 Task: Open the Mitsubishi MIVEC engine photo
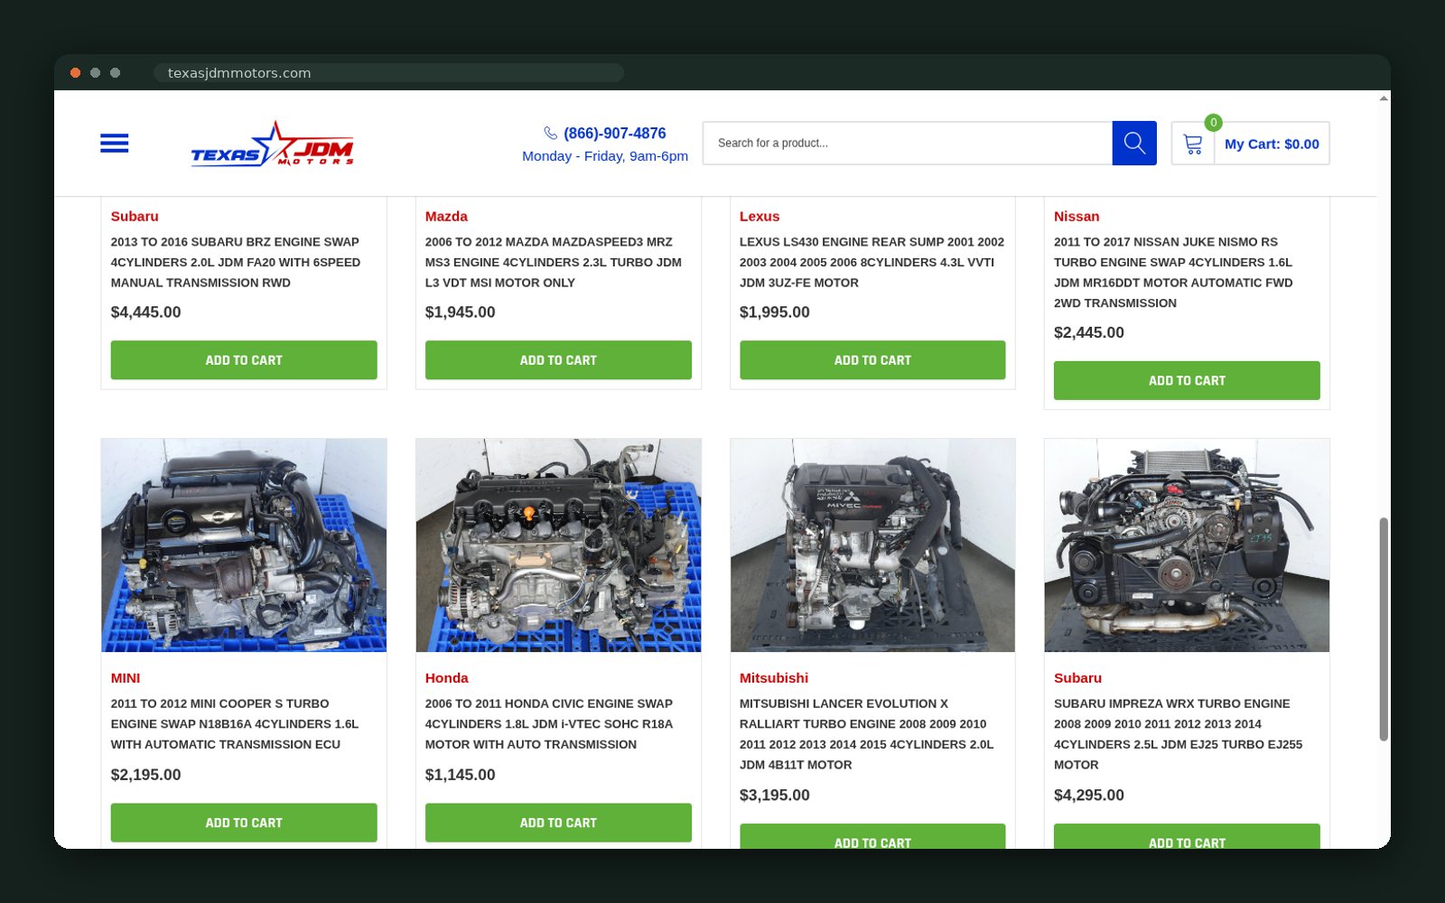click(872, 545)
